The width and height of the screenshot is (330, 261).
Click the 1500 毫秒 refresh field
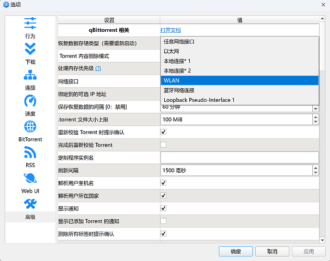coord(237,170)
